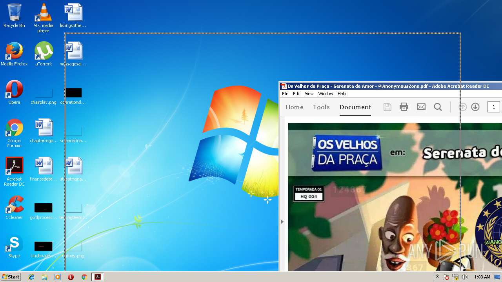Viewport: 502px width, 282px height.
Task: Select the listingsothe Word document icon
Action: (73, 16)
